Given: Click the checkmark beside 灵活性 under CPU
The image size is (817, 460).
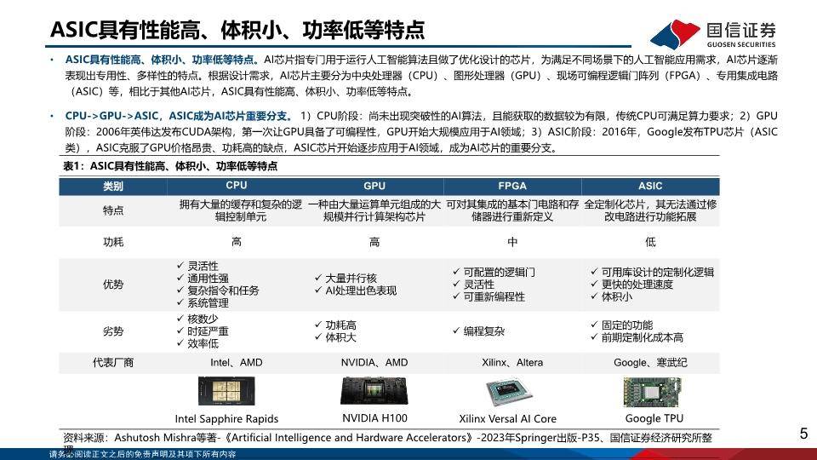Looking at the screenshot, I should pyautogui.click(x=180, y=266).
